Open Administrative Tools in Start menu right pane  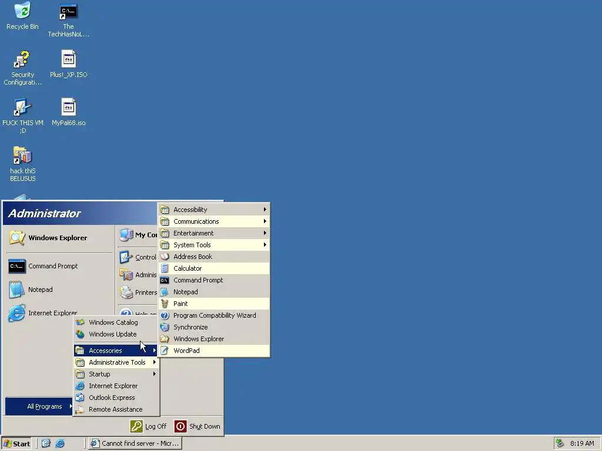(x=138, y=275)
